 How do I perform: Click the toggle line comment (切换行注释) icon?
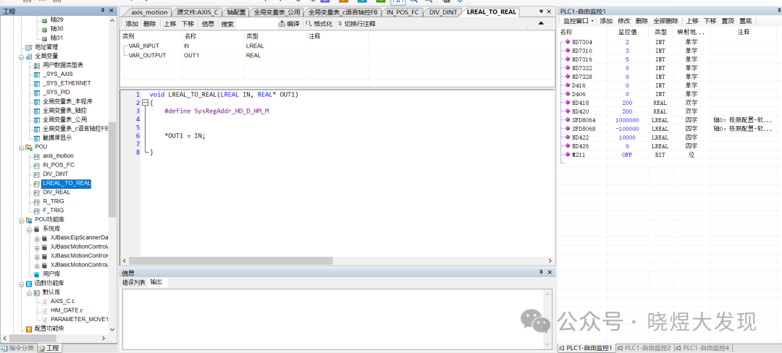click(x=340, y=23)
